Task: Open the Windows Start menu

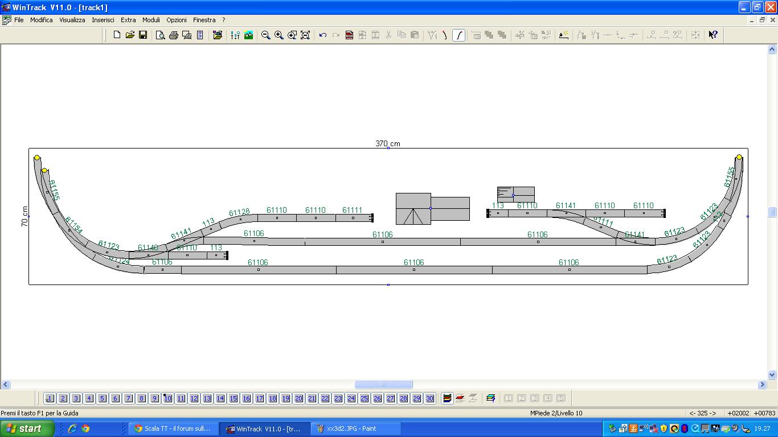Action: click(x=27, y=428)
